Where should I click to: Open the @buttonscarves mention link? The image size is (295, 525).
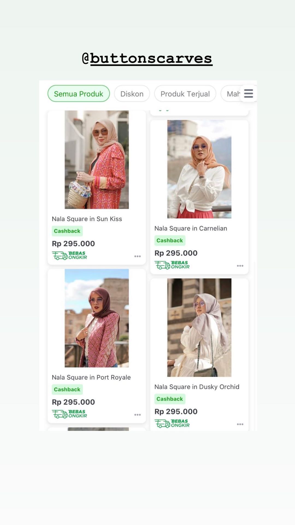pyautogui.click(x=147, y=58)
